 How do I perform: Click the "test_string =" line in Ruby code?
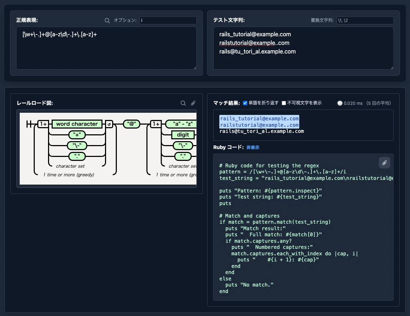coord(306,178)
